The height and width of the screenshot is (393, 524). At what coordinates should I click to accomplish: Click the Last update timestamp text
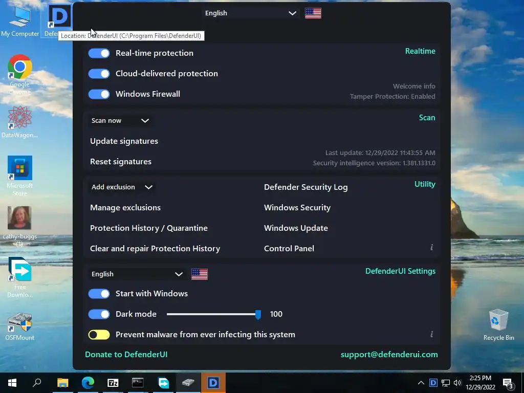point(380,152)
